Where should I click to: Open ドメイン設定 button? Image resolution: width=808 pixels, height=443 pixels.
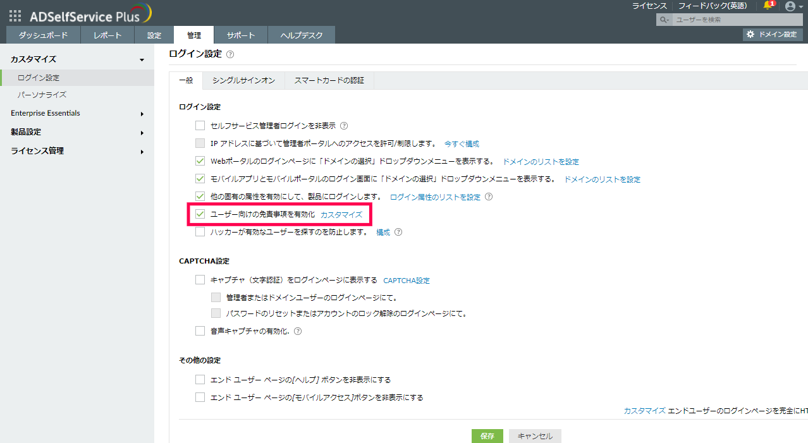[773, 34]
